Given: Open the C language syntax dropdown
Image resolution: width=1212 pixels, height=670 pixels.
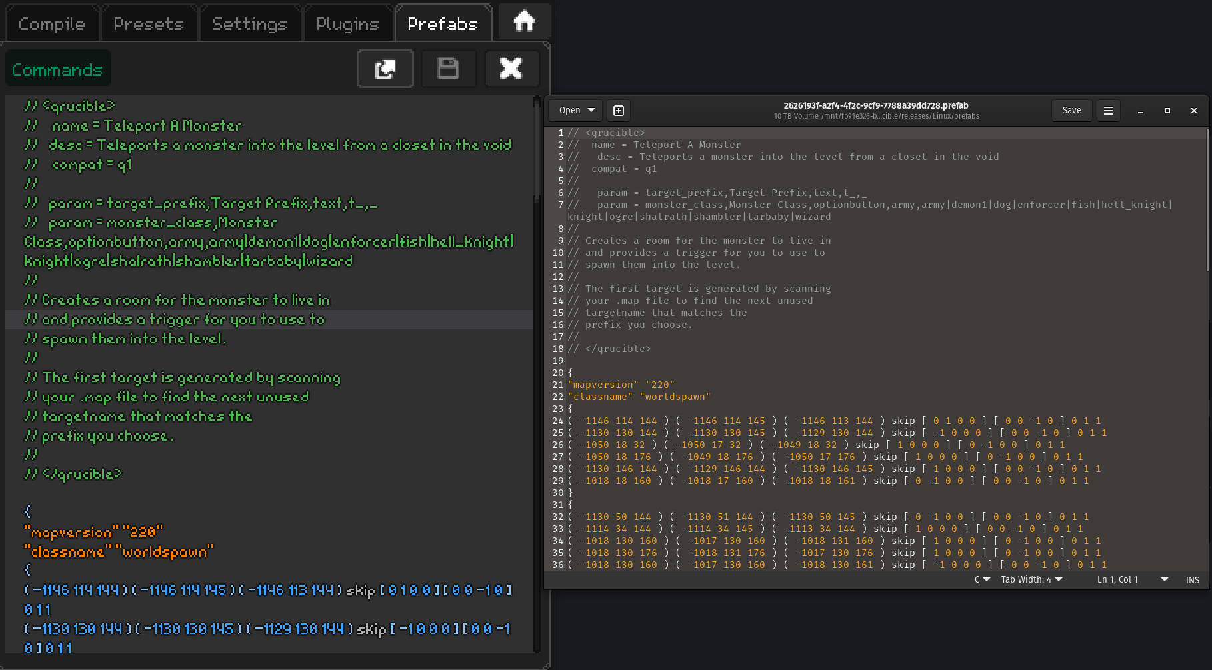Looking at the screenshot, I should tap(982, 580).
